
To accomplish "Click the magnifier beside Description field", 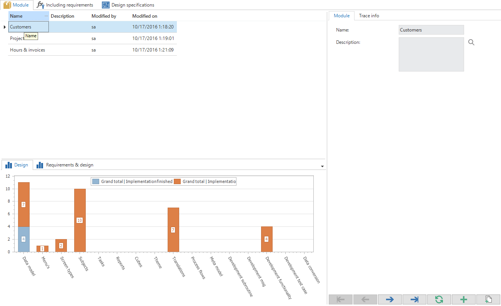I will tap(471, 43).
